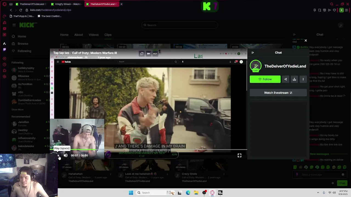Viewport: 351px width, 197px height.
Task: Select the channel Home tab
Action: [64, 35]
